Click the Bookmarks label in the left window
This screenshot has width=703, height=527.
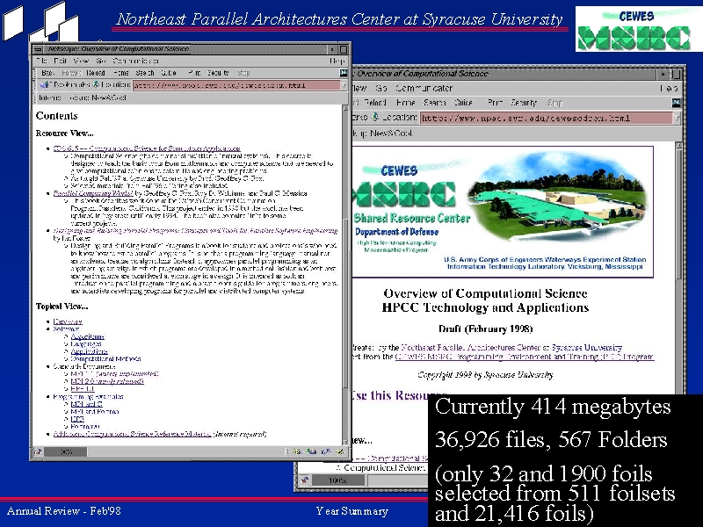(71, 84)
